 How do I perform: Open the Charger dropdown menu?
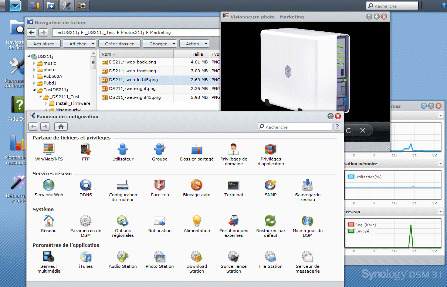pyautogui.click(x=160, y=44)
